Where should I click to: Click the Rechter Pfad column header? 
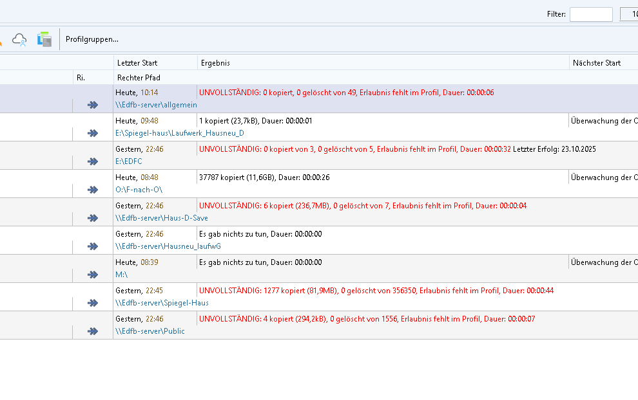point(139,77)
